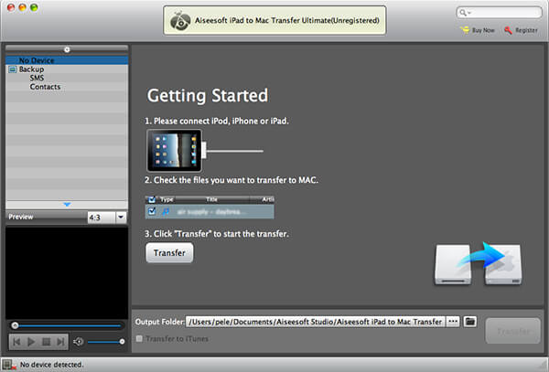The image size is (549, 372).
Task: Adjust the volume slider
Action: click(106, 342)
